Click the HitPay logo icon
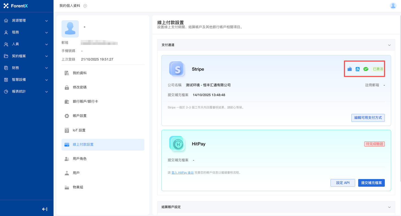Image resolution: width=401 pixels, height=216 pixels. pyautogui.click(x=177, y=144)
